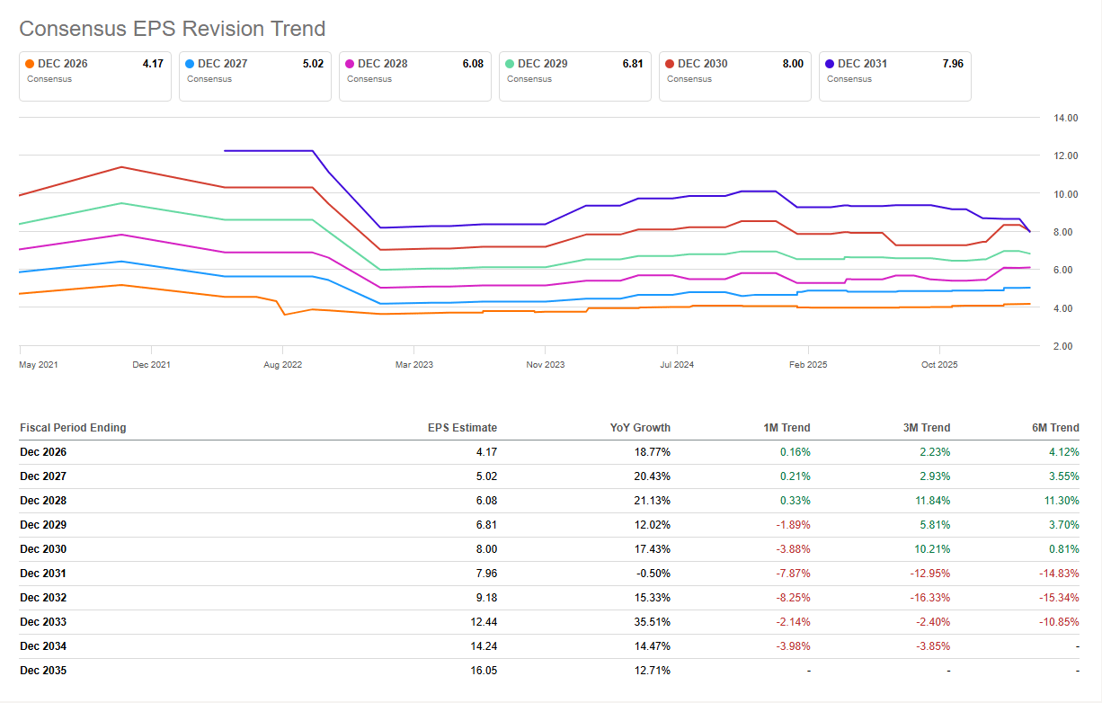
Task: Click the 3M Trend column header
Action: pos(925,428)
